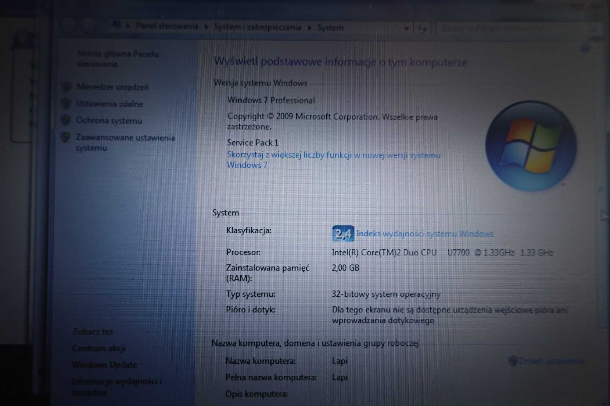
Task: Go to Strona główna Panelu sterowania
Action: point(118,59)
